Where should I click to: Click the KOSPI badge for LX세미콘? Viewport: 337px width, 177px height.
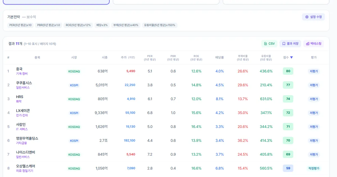coord(74,113)
